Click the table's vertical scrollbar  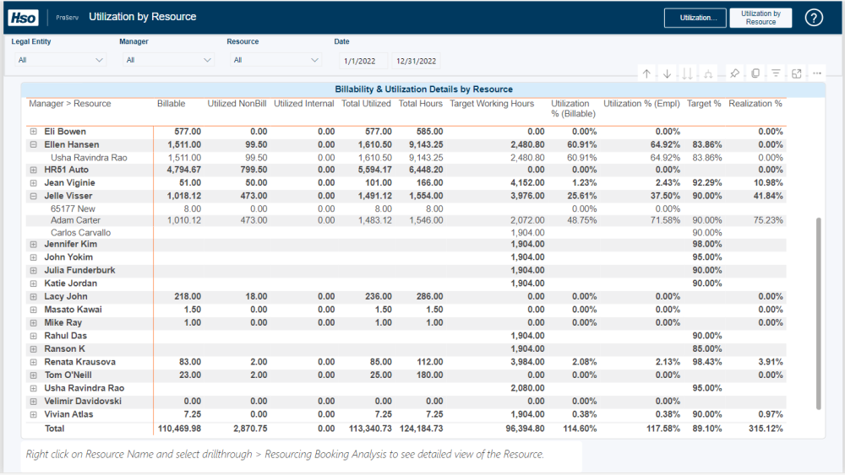[x=817, y=312]
